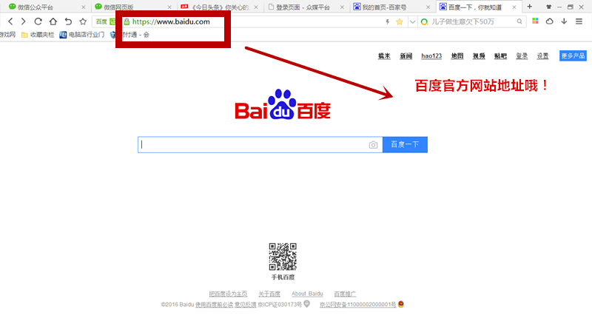Open a new tab with plus button
The image size is (592, 318).
tap(529, 7)
